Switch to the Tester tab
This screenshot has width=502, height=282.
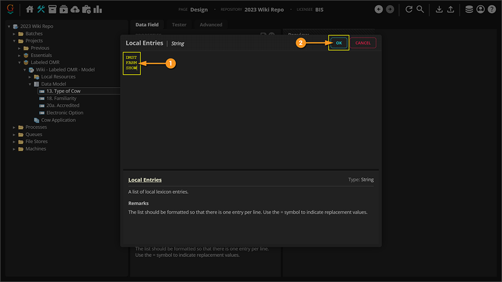179,25
